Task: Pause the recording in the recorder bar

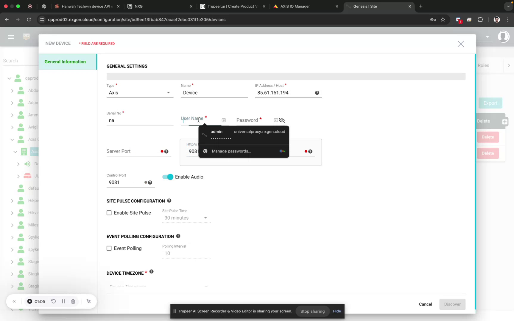Action: click(63, 301)
